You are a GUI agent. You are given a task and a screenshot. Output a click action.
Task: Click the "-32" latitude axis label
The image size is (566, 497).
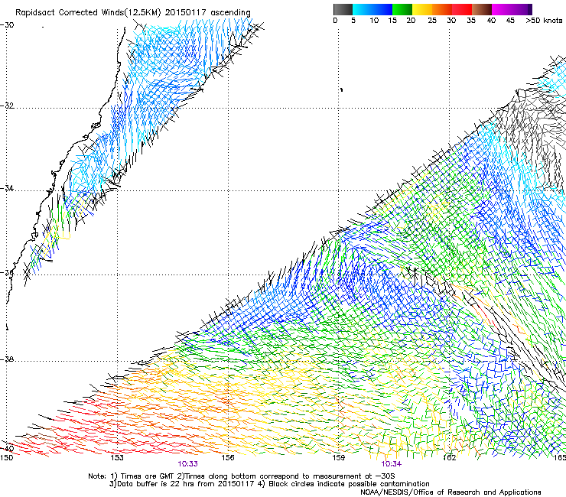(x=7, y=106)
